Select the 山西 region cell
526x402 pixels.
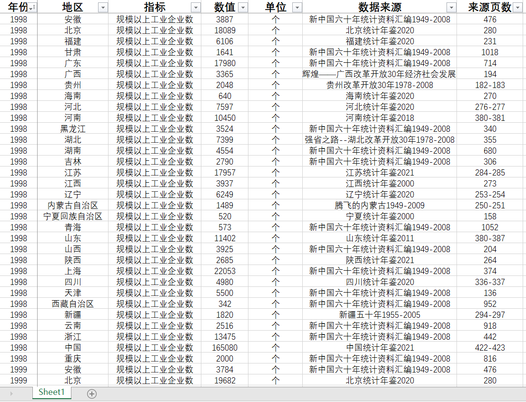point(73,249)
